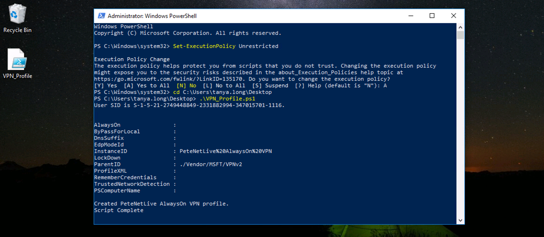Click the scrollbar up arrow
544x237 pixels.
460,27
